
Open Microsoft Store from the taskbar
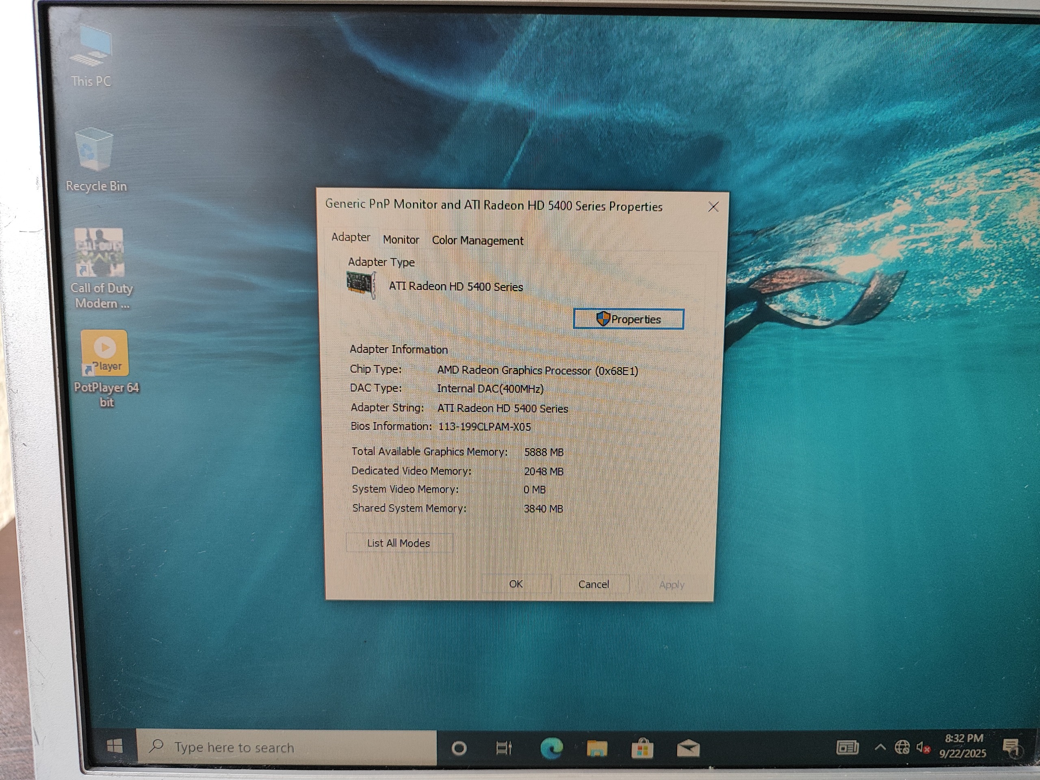coord(642,748)
